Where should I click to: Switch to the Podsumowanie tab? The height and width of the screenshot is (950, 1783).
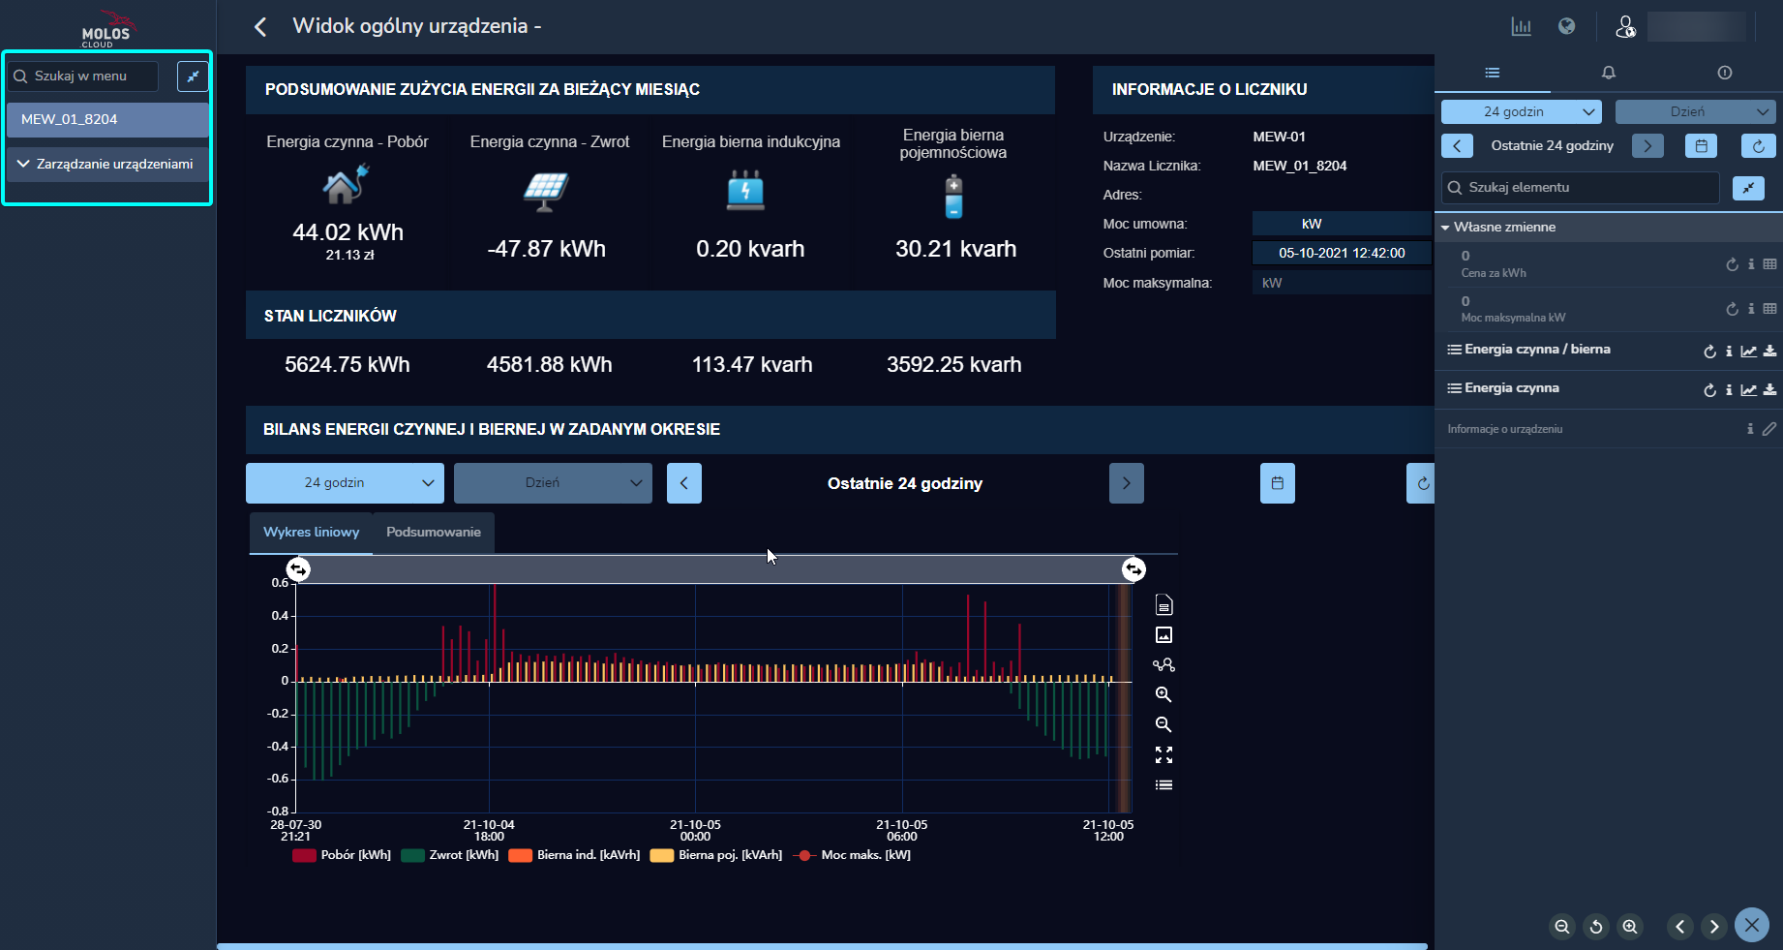pos(434,533)
